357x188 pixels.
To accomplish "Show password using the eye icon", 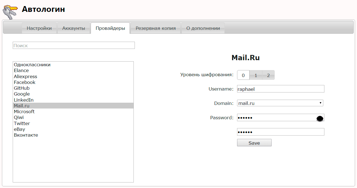I will click(320, 119).
